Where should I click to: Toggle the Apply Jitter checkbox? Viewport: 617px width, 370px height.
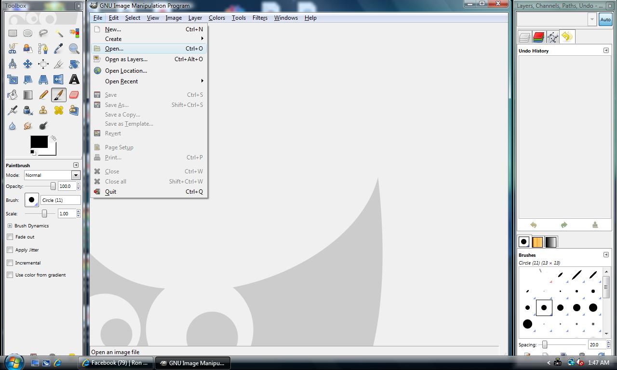[10, 250]
